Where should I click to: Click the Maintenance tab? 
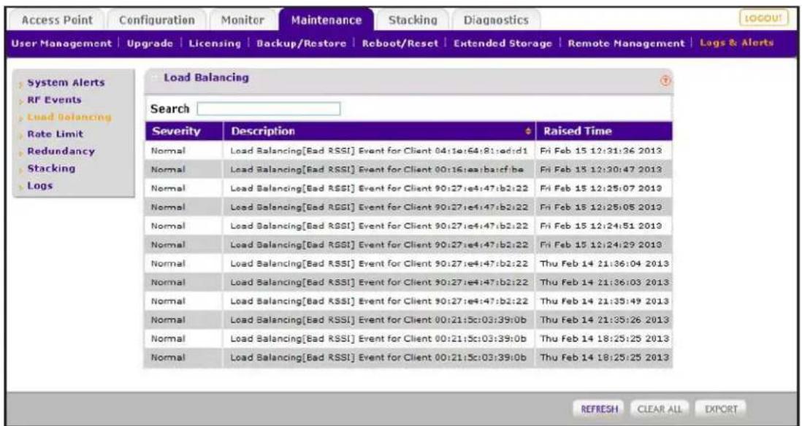326,20
